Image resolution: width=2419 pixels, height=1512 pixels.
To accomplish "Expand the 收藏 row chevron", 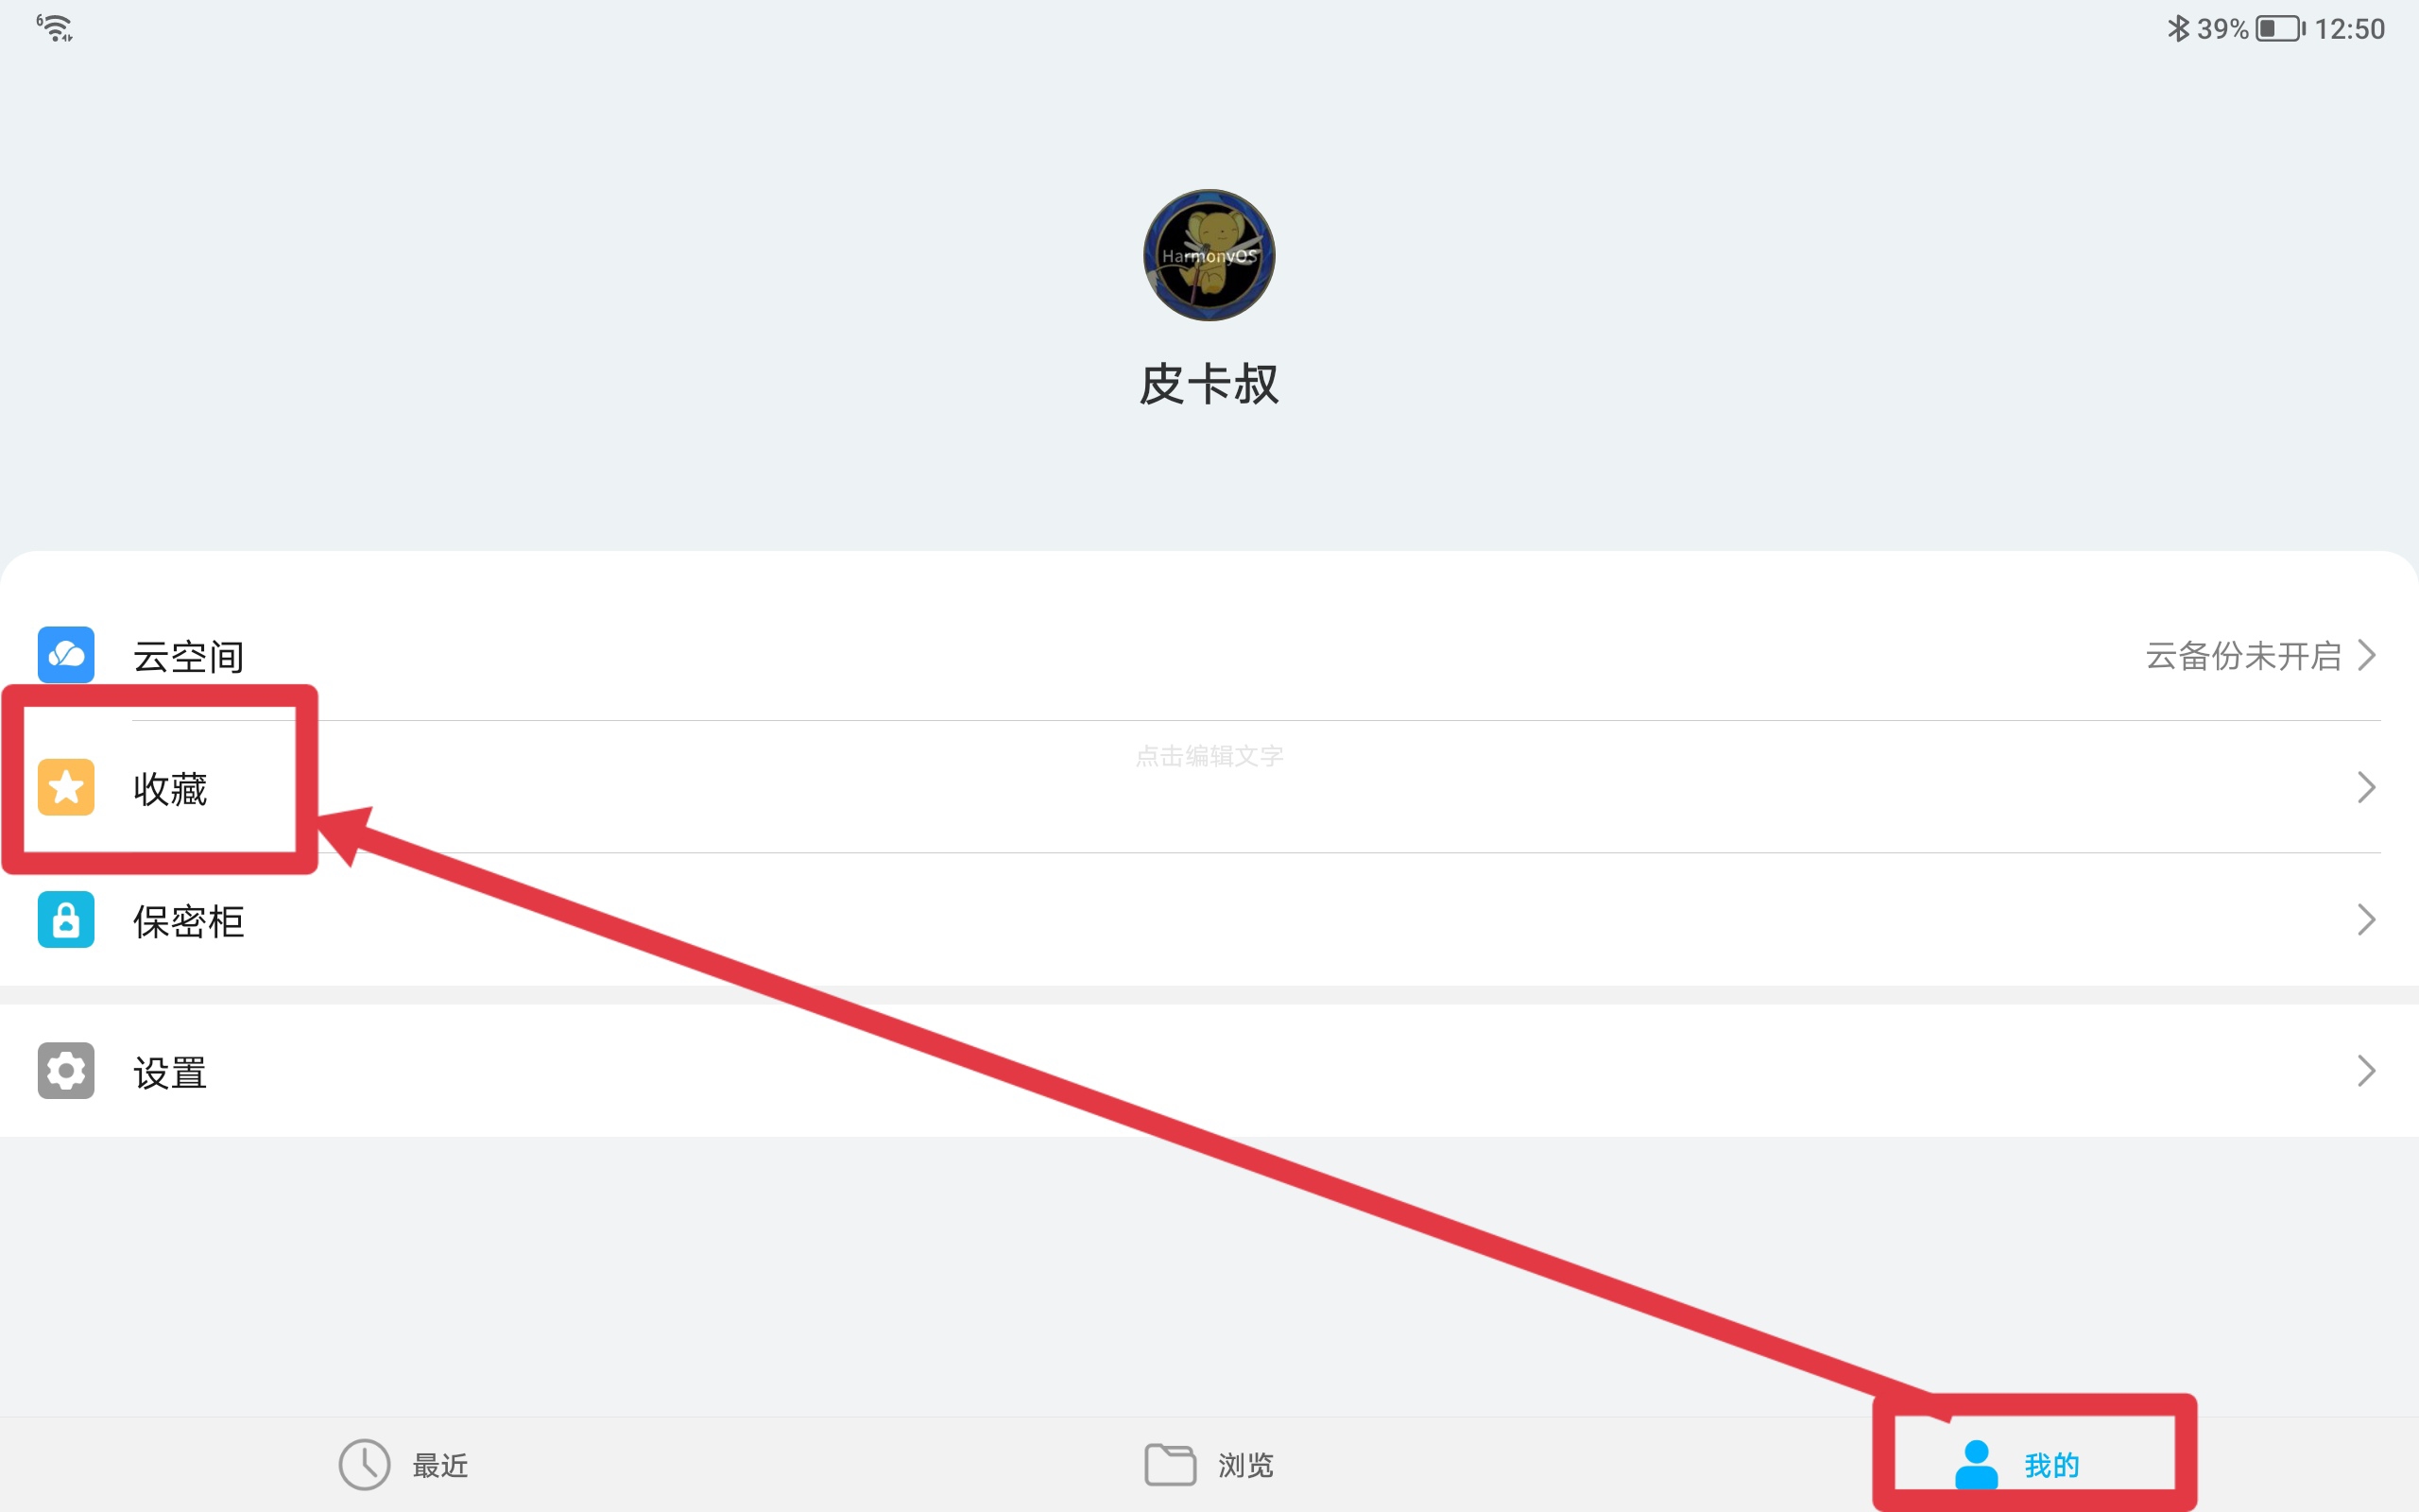I will (2366, 787).
